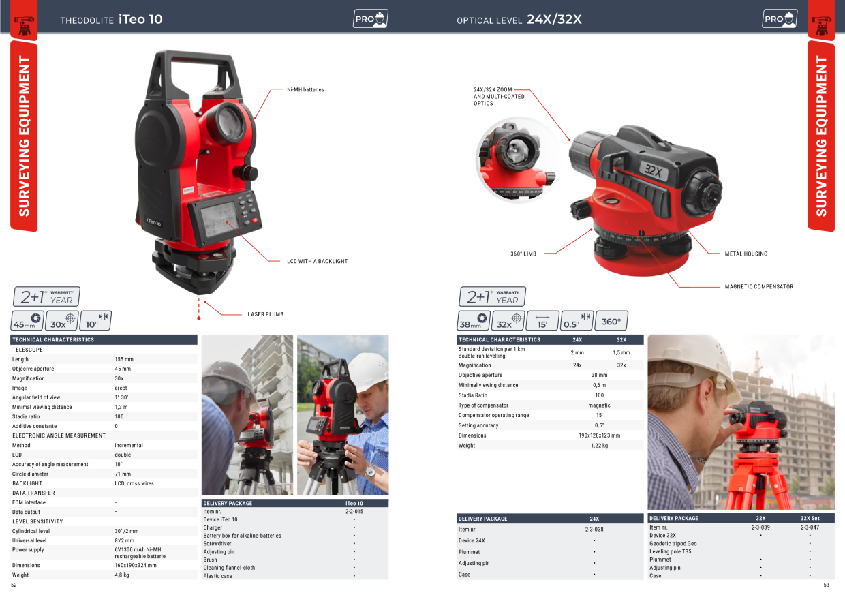Image resolution: width=845 pixels, height=597 pixels.
Task: Click item number '2-3-038'
Action: coord(594,530)
